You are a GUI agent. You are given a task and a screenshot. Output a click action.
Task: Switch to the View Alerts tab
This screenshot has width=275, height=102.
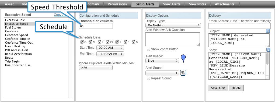tap(172, 4)
